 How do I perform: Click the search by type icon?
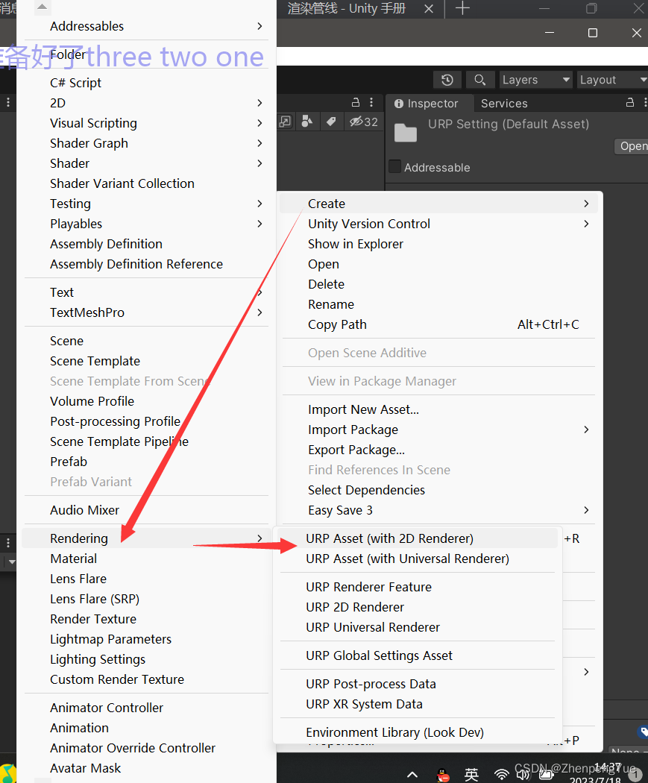(307, 122)
